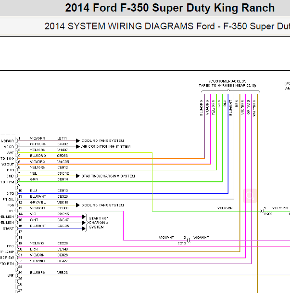This screenshot has height=293, width=290.
Task: Click connector label 'C210'
Action: (181, 243)
